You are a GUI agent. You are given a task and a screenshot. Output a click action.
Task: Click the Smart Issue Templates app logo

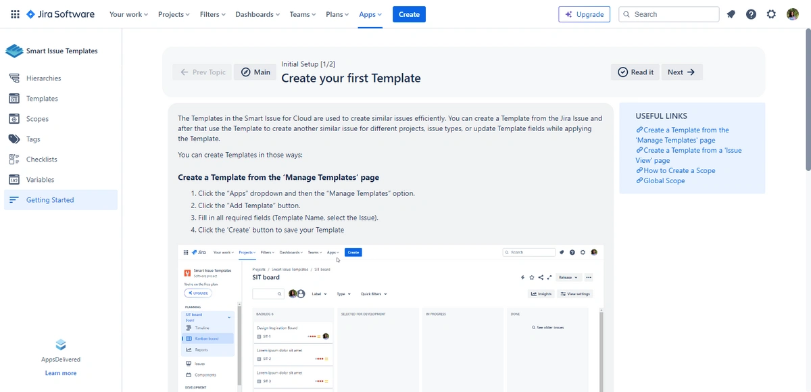coord(14,51)
